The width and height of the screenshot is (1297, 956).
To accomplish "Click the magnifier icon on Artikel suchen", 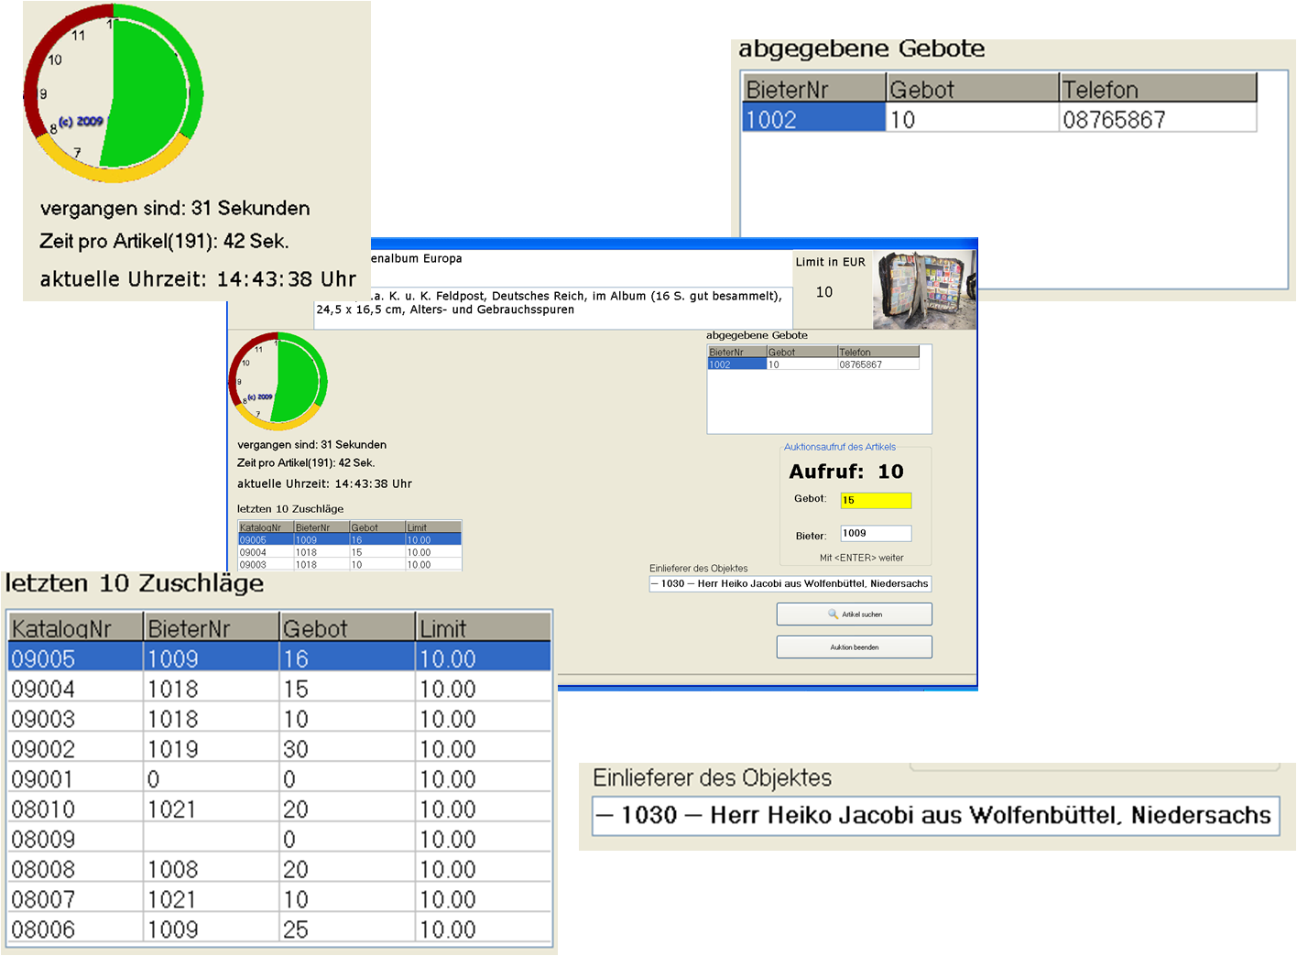I will point(833,614).
